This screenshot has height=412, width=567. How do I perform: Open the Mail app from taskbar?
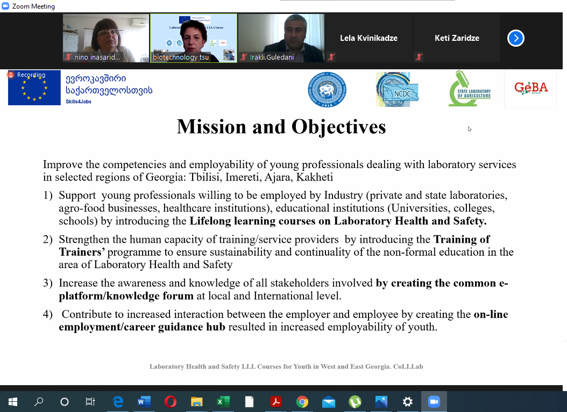[x=328, y=402]
